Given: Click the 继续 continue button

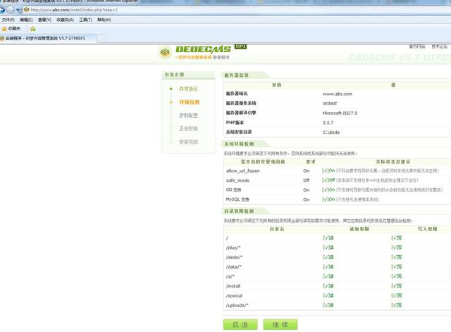Looking at the screenshot, I should [280, 324].
